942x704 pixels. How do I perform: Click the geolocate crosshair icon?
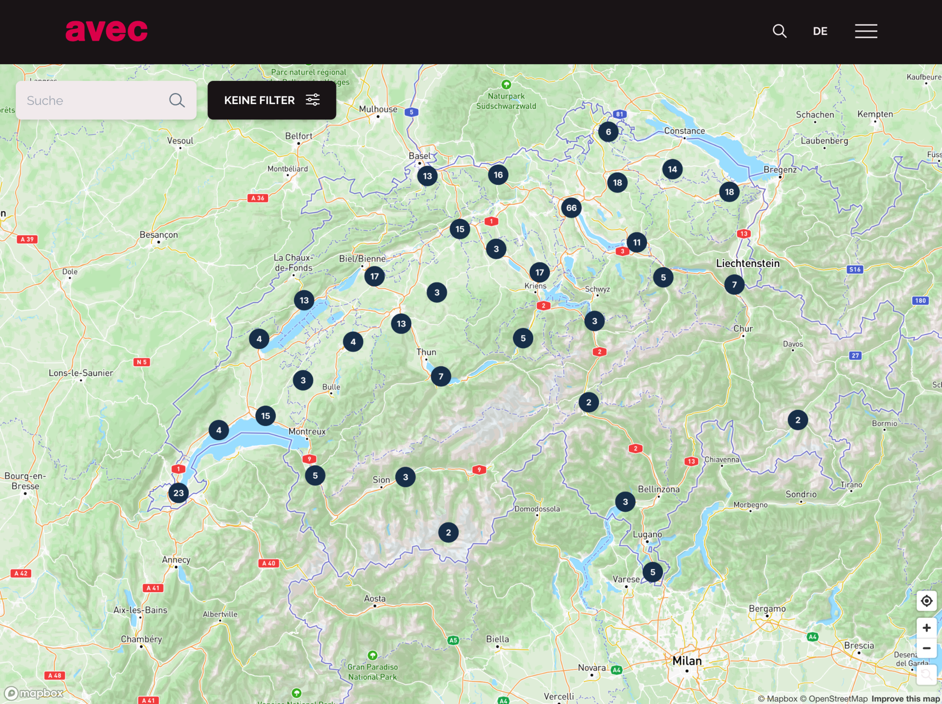point(926,601)
